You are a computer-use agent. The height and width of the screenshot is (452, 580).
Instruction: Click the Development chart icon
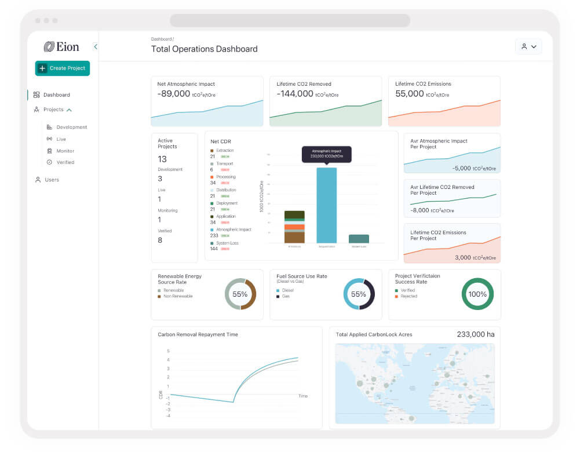click(49, 127)
